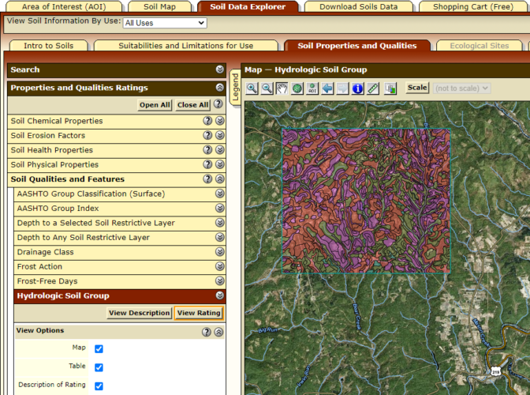Switch to the Soil Map tab
Screen dimensions: 530x395
160,6
